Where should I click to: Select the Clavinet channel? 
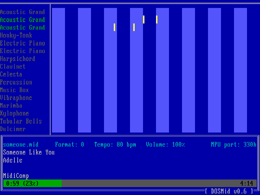point(13,66)
